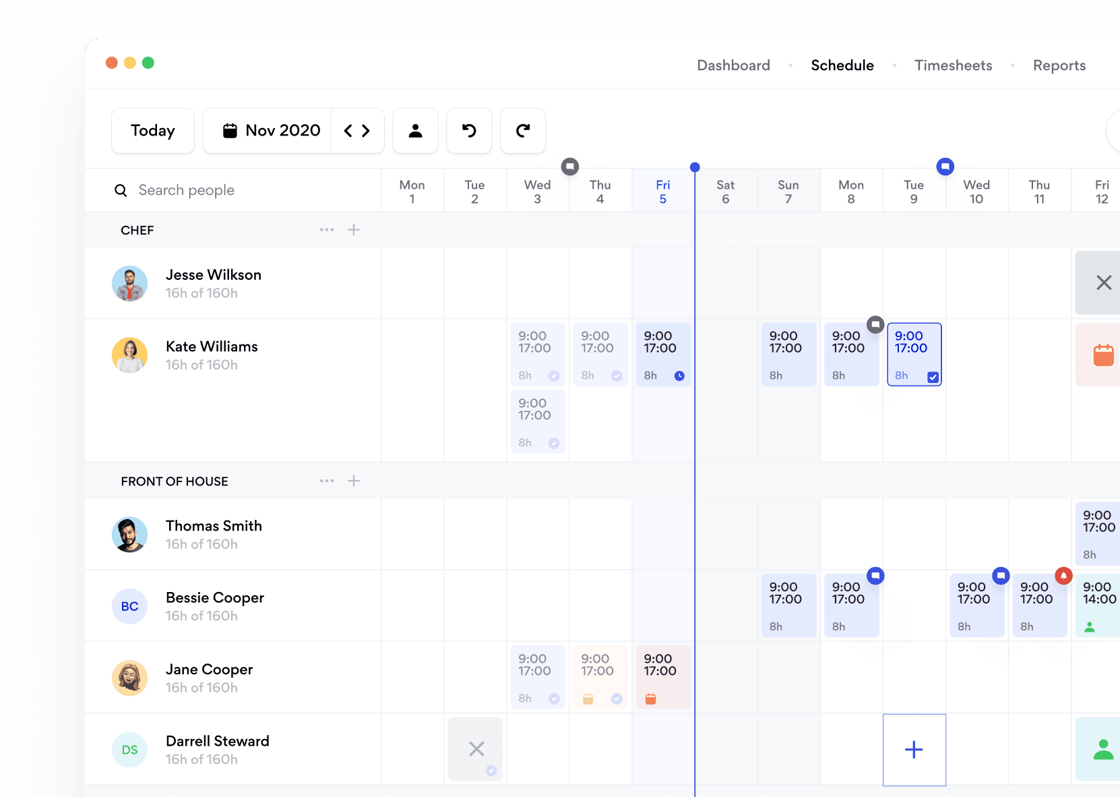The width and height of the screenshot is (1120, 797).
Task: Toggle the checkmark on Kate Williams' Tuesday 9 shift
Action: [x=932, y=378]
